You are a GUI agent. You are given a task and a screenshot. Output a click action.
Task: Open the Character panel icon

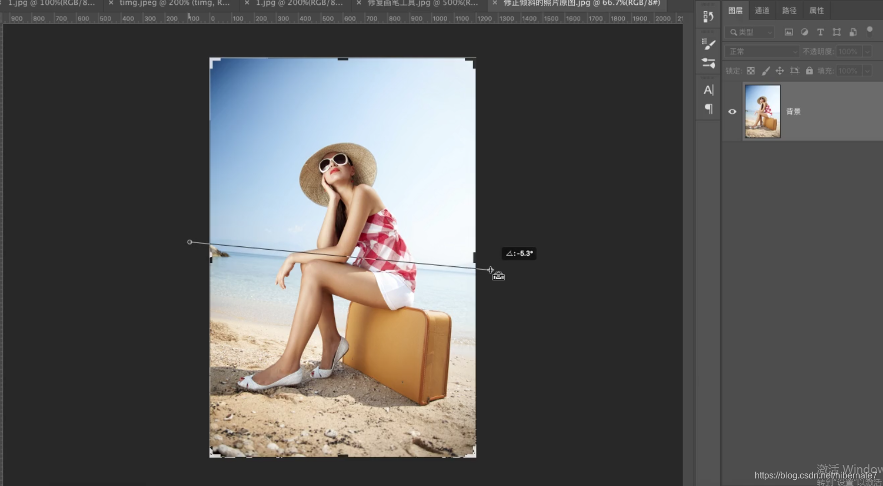(708, 90)
